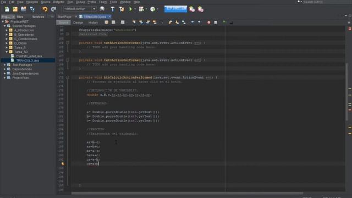Expand the Tarea_5 package
Viewport: 352px width, 198px height.
coord(7,47)
